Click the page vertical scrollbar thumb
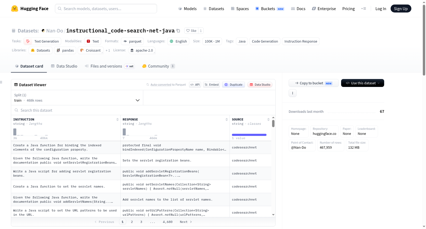Viewport: 426px width, 229px height. tap(424, 40)
